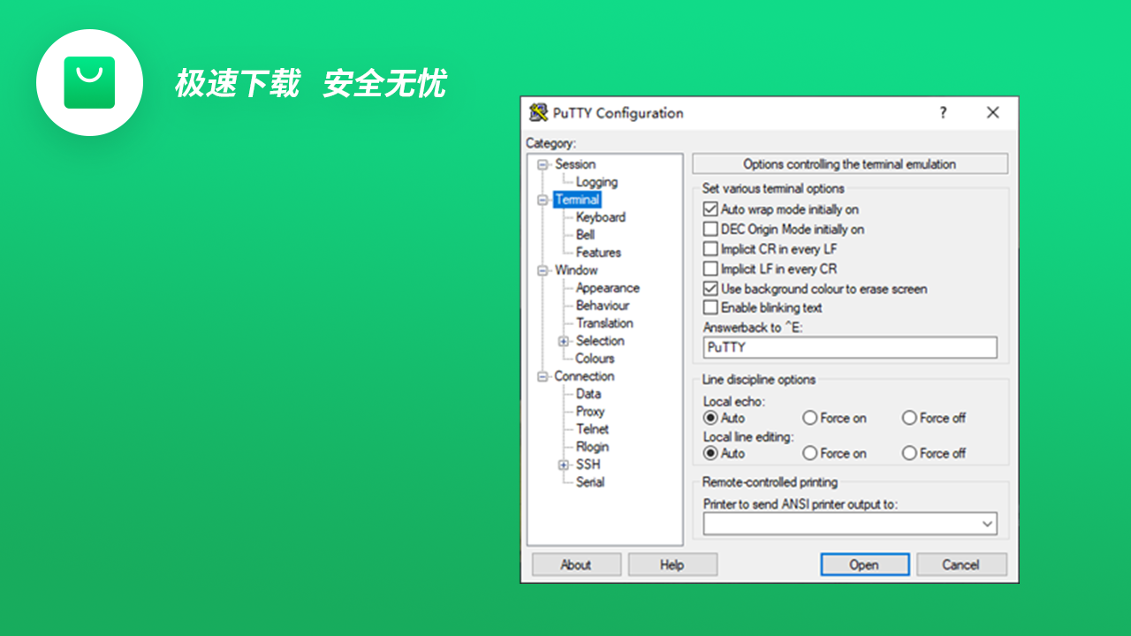Collapse the Window tree branch
This screenshot has height=636, width=1131.
[543, 269]
